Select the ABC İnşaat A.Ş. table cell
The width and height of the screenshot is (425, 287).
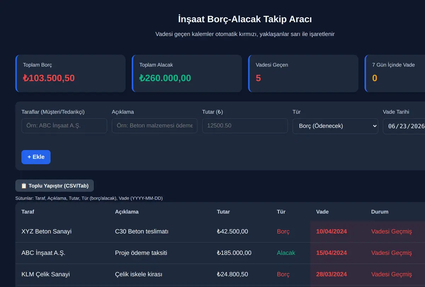[x=44, y=253]
